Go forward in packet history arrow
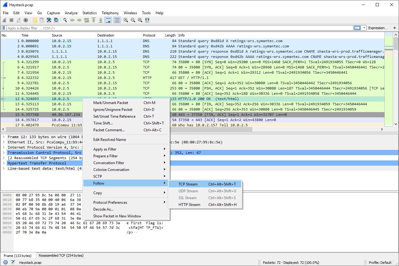The height and width of the screenshot is (266, 399). pos(79,20)
